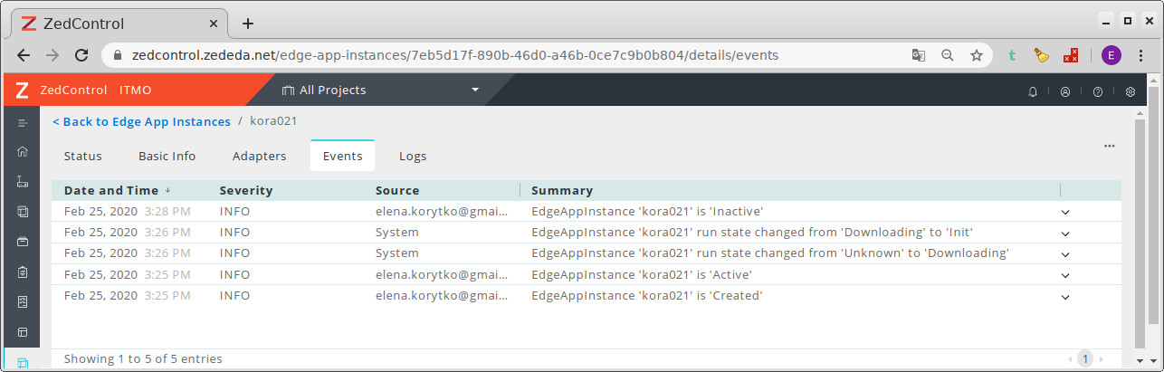Go back to Edge App Instances
1164x372 pixels.
click(141, 121)
